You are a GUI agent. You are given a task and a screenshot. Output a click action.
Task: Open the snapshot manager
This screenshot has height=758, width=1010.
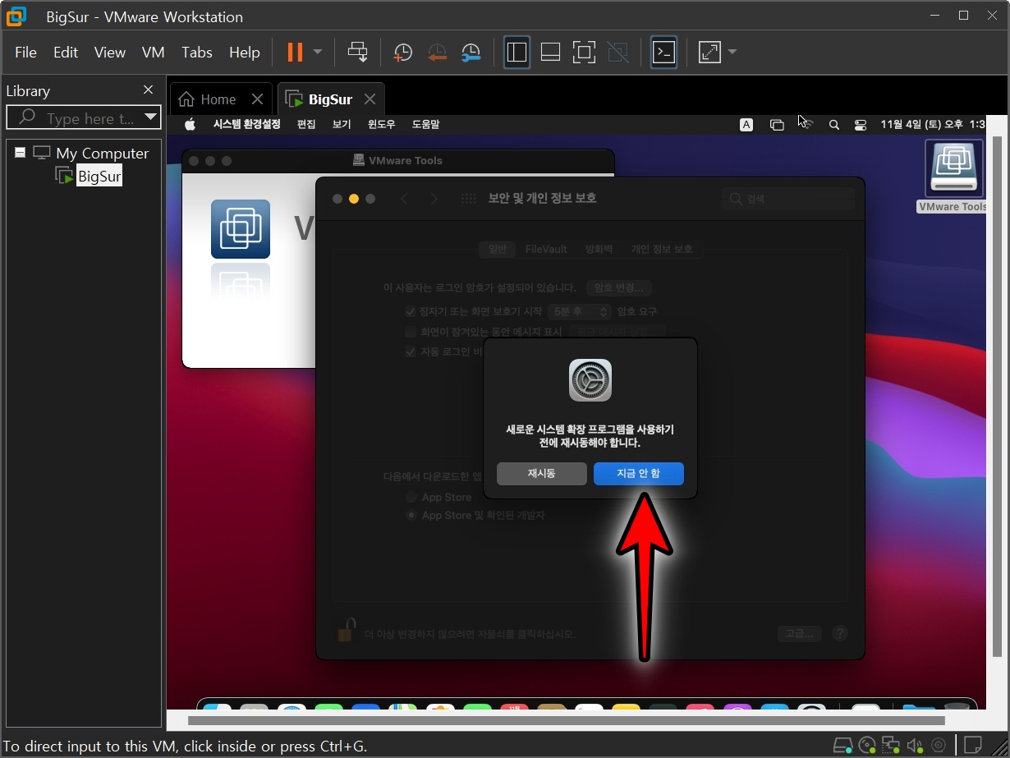pyautogui.click(x=471, y=53)
